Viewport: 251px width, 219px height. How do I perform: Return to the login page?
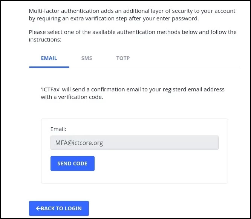pos(59,208)
